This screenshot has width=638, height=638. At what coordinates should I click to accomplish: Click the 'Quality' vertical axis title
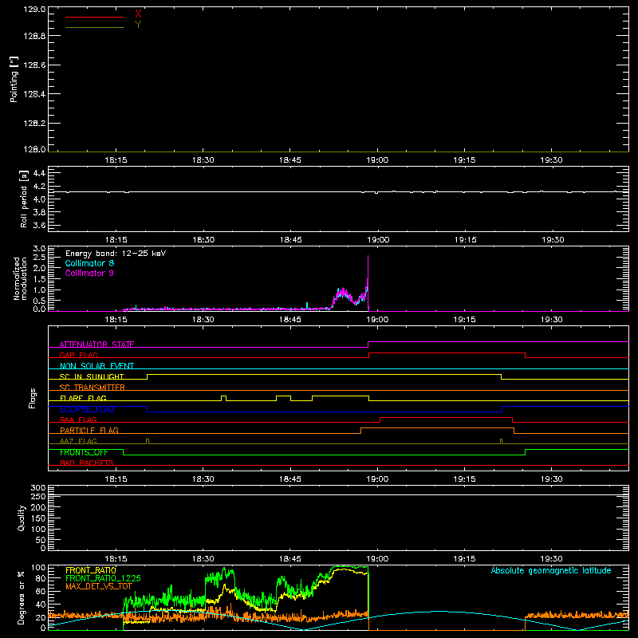tap(22, 518)
